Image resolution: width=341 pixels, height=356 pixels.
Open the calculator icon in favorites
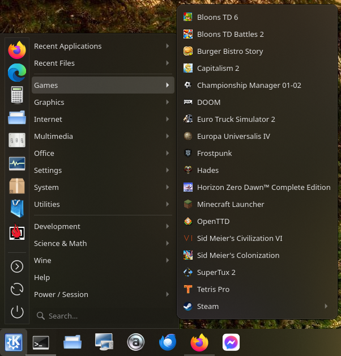tap(17, 95)
